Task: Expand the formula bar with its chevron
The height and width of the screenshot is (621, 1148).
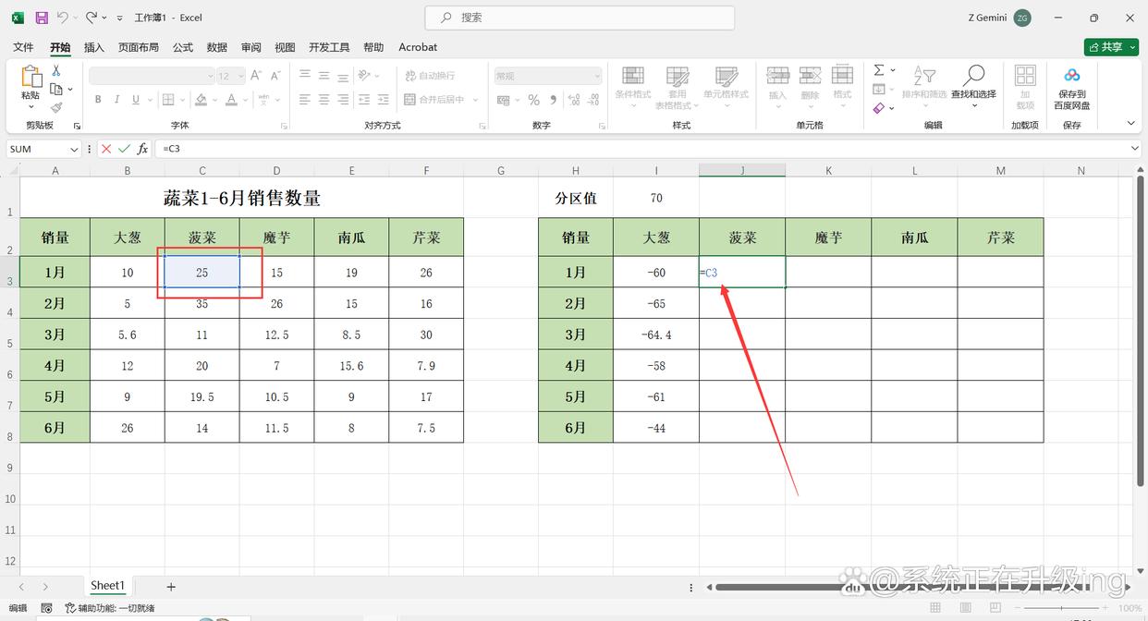Action: (x=1135, y=149)
